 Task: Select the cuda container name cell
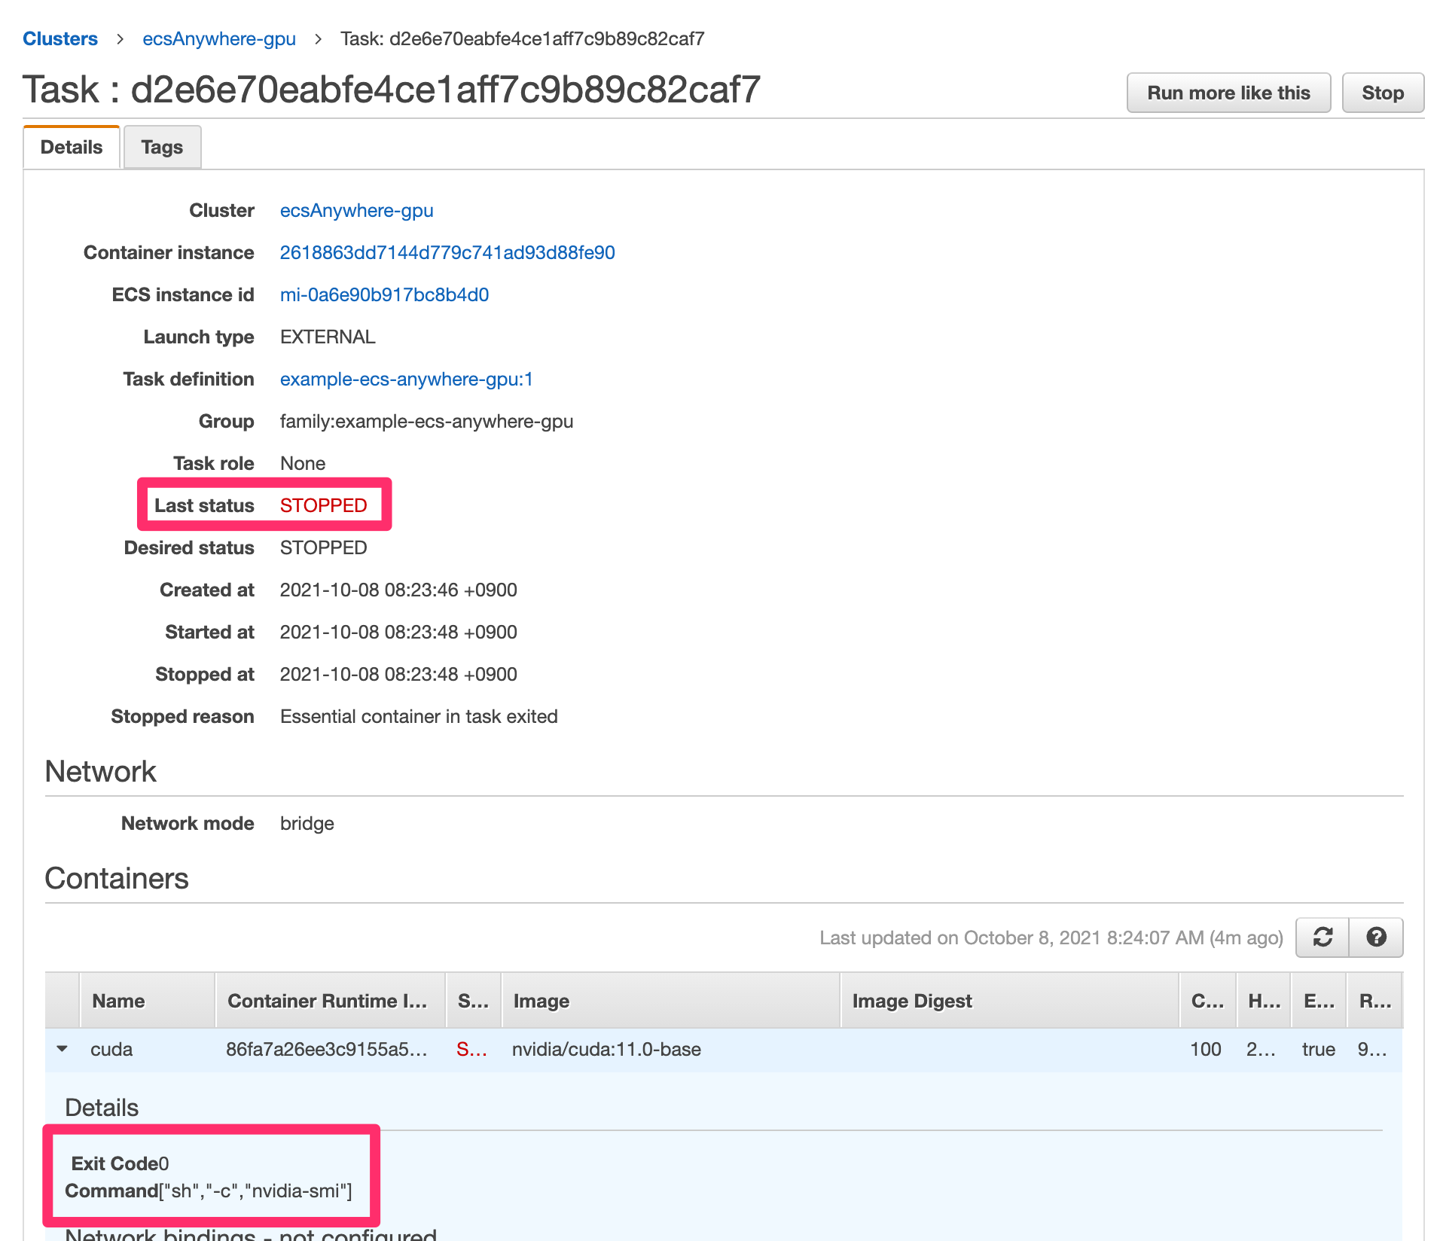[111, 1049]
